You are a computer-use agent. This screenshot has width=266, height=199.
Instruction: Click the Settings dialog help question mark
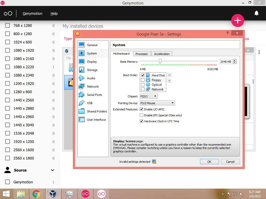tap(228, 33)
